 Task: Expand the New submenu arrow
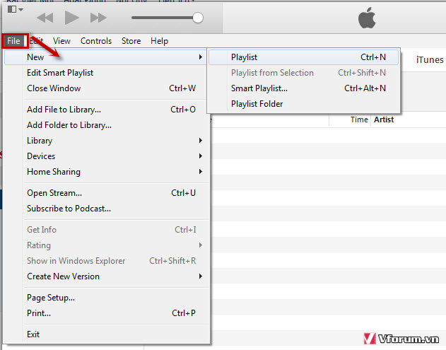pos(200,57)
